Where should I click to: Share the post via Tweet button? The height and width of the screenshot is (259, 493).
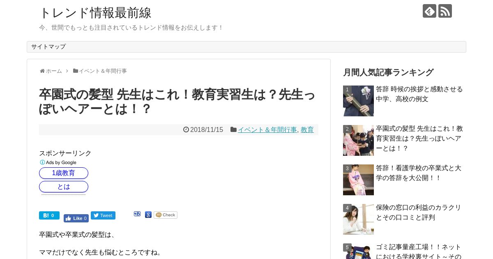[x=103, y=215]
